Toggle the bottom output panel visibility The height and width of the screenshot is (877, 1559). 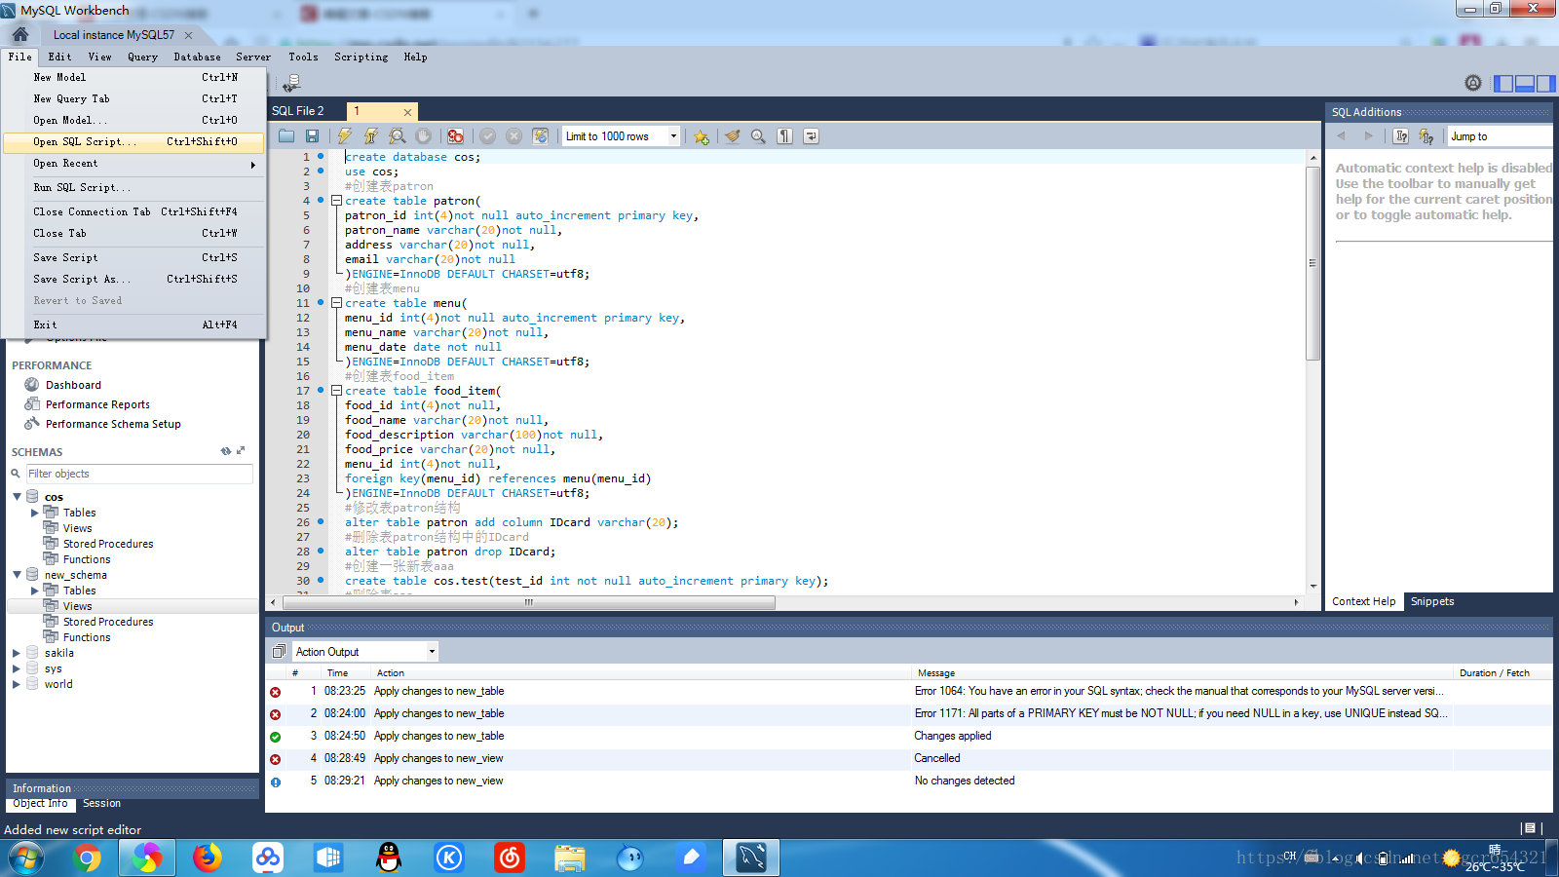(x=1525, y=84)
